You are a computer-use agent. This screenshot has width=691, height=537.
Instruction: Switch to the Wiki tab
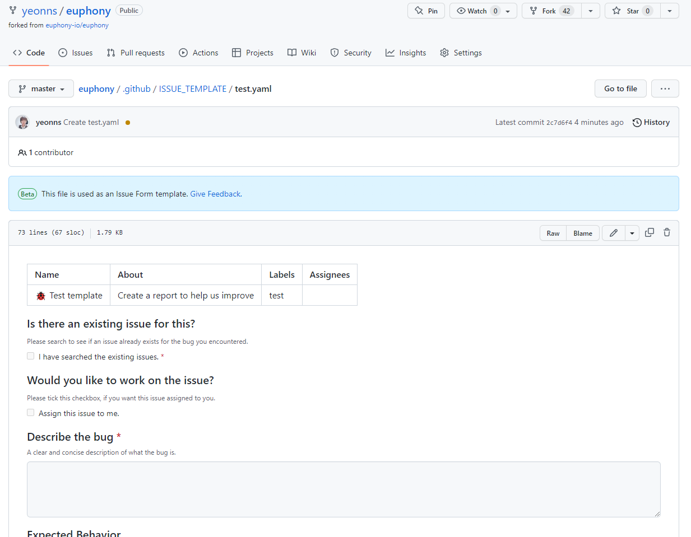click(x=302, y=53)
